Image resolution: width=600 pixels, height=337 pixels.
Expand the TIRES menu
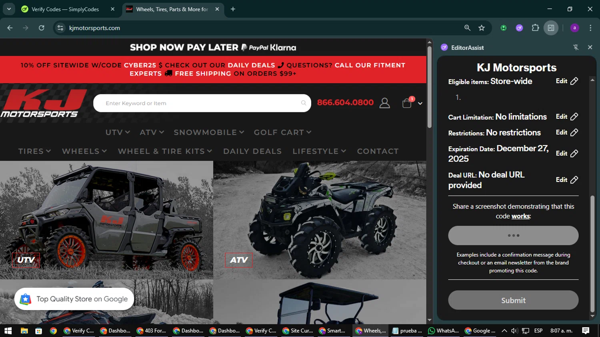pos(34,151)
